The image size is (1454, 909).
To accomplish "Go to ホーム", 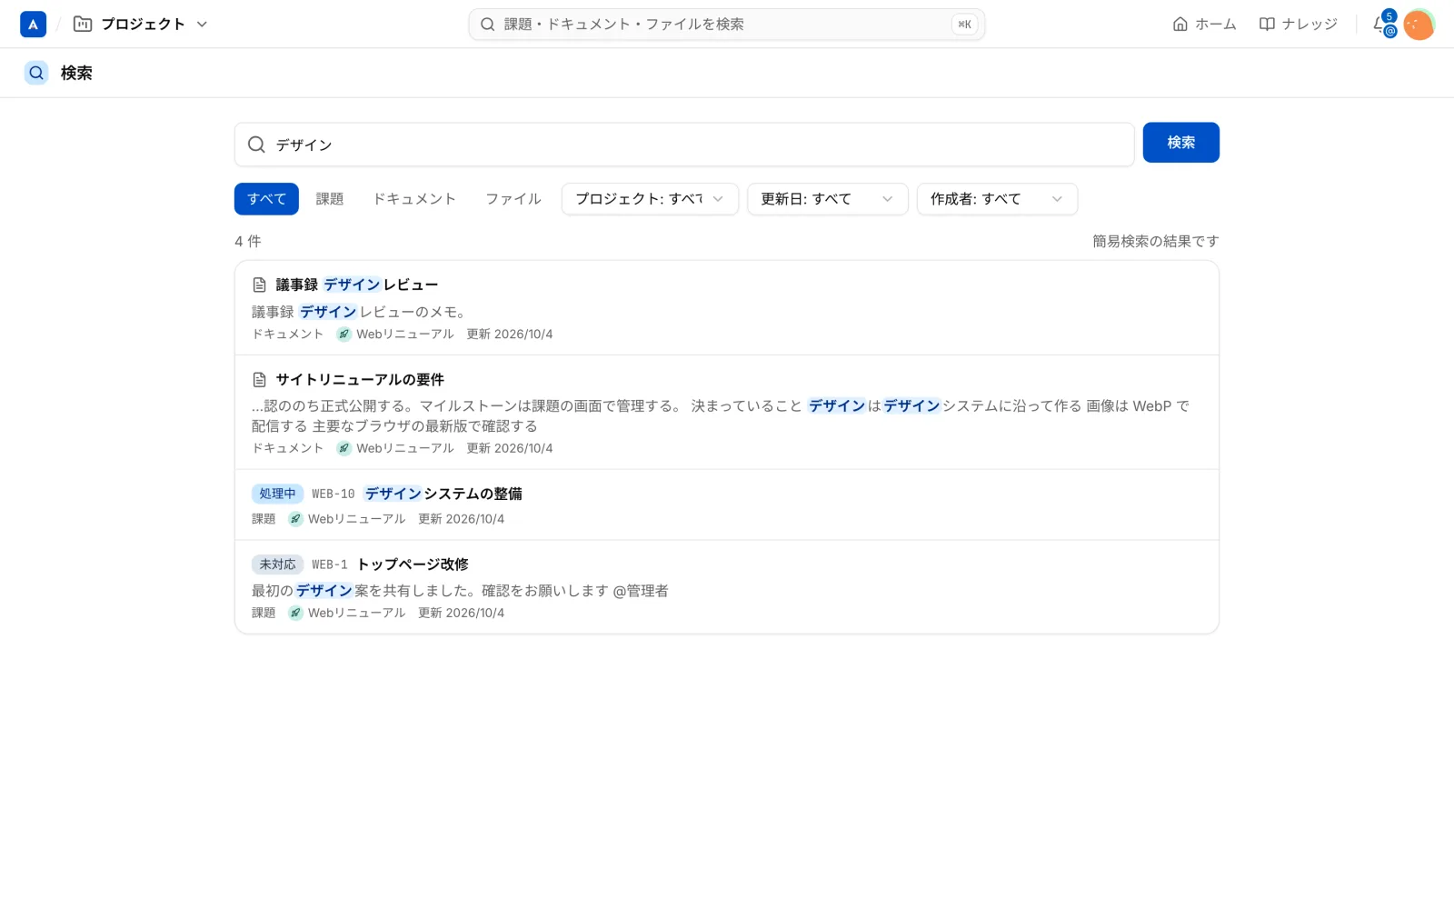I will 1204,25.
